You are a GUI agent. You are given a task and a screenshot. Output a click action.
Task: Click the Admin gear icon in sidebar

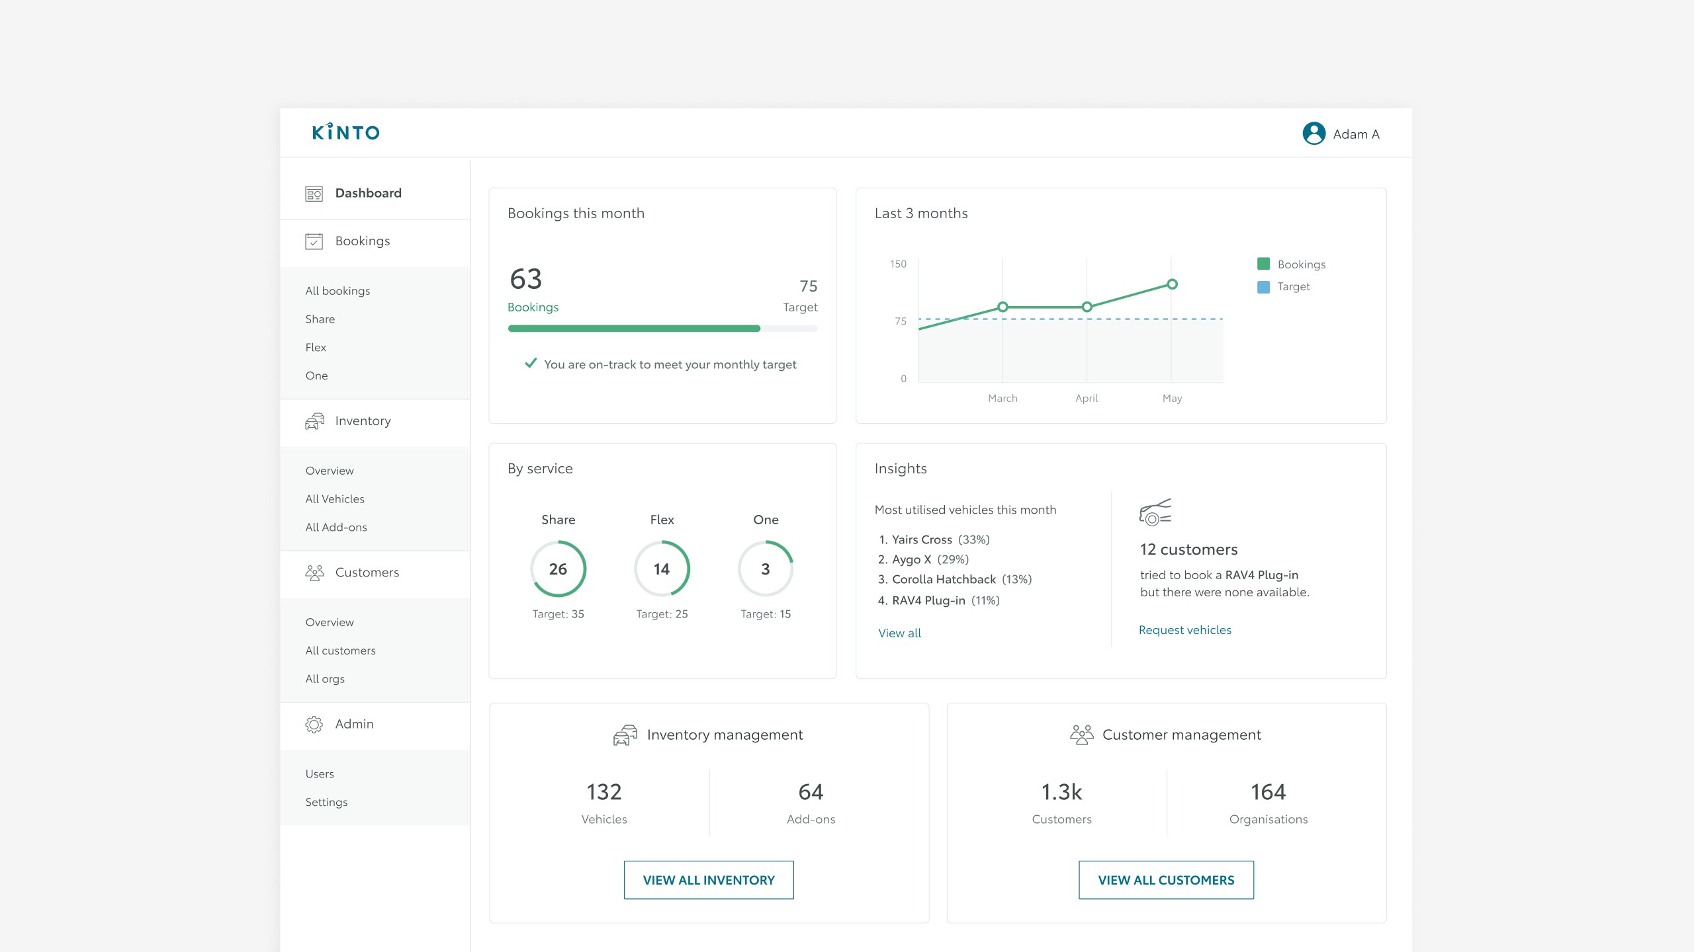pyautogui.click(x=314, y=724)
